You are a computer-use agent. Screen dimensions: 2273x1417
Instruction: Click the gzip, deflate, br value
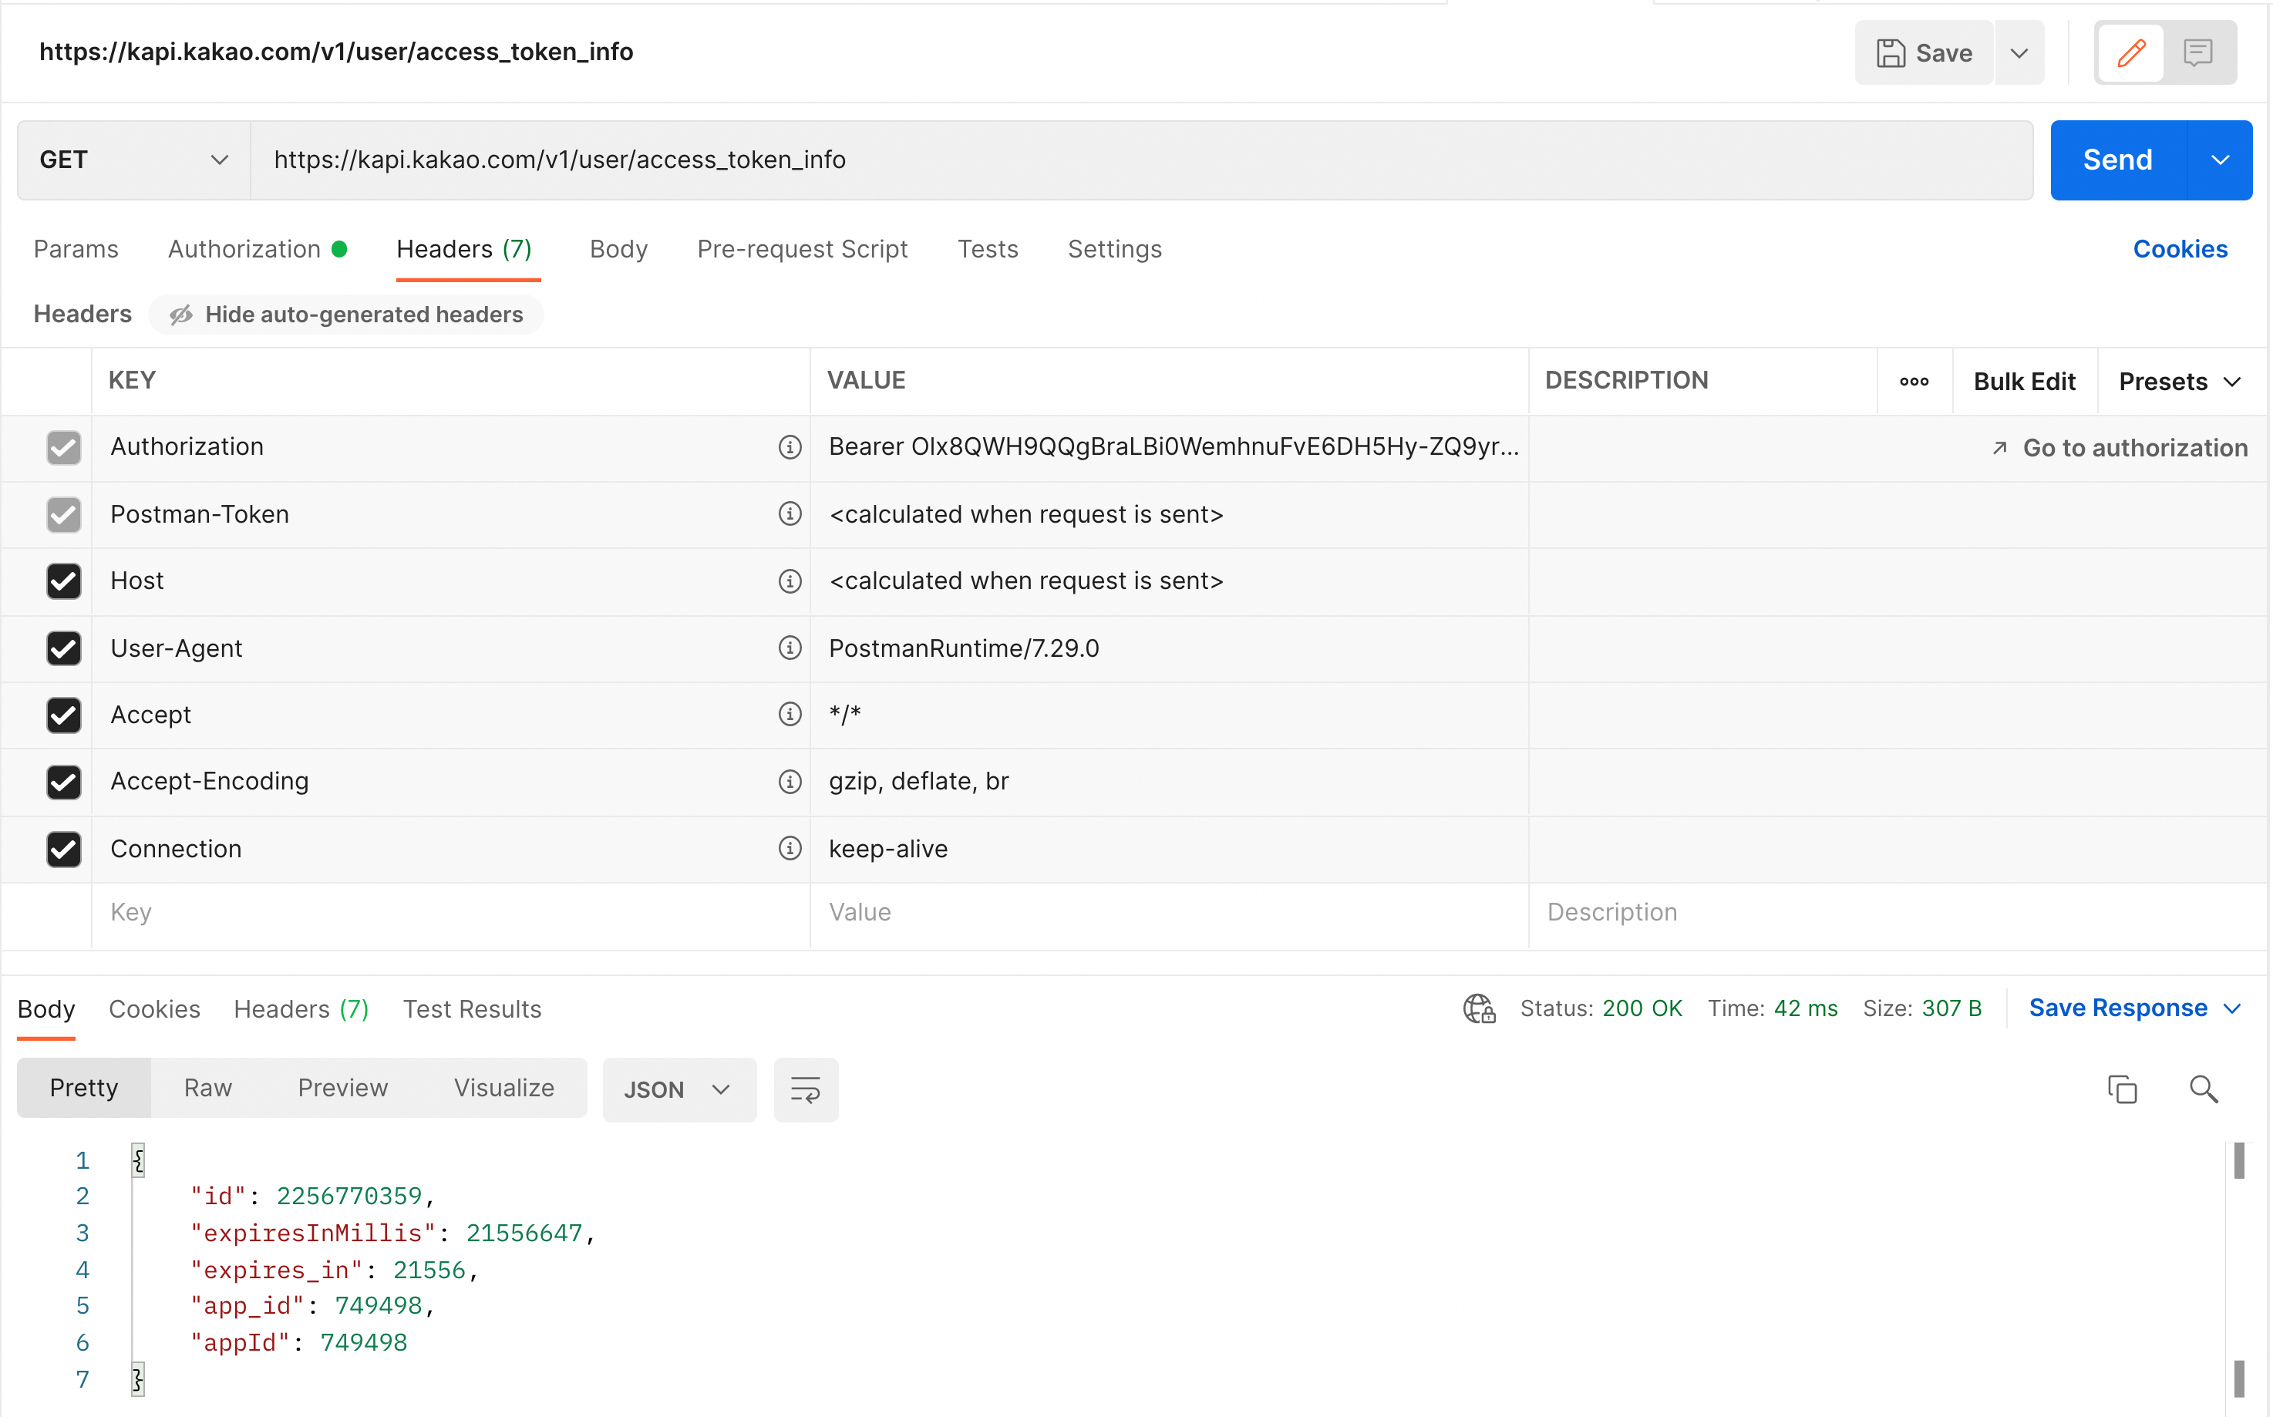point(918,782)
